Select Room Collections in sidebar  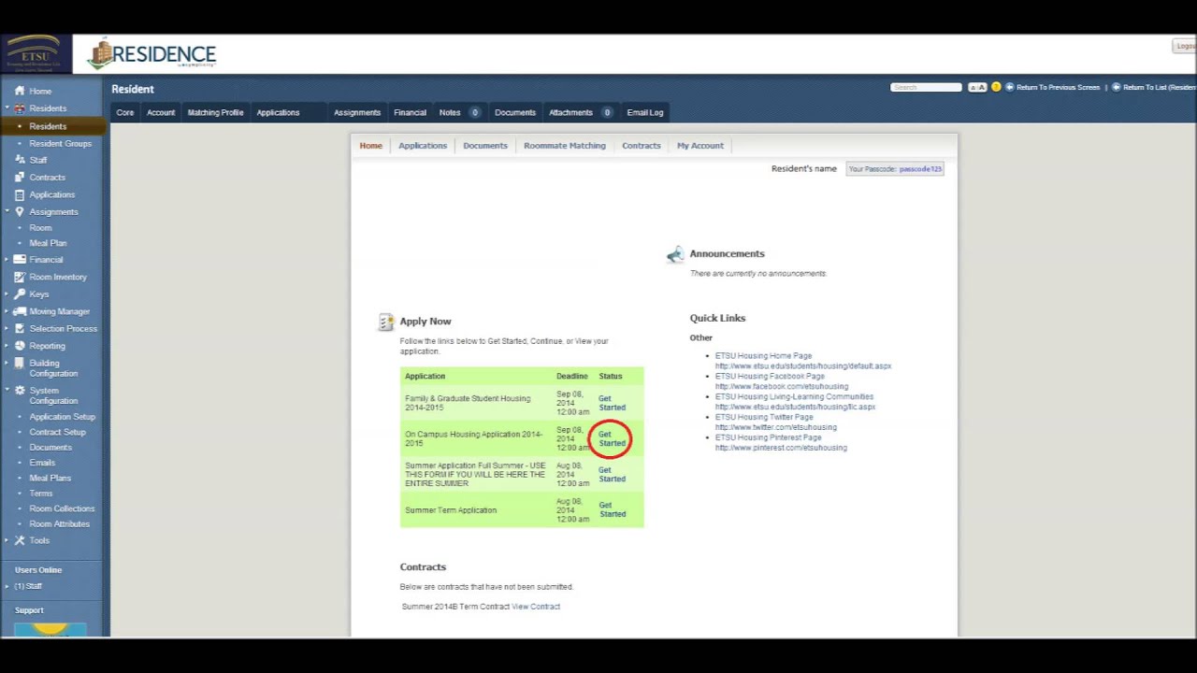[62, 508]
